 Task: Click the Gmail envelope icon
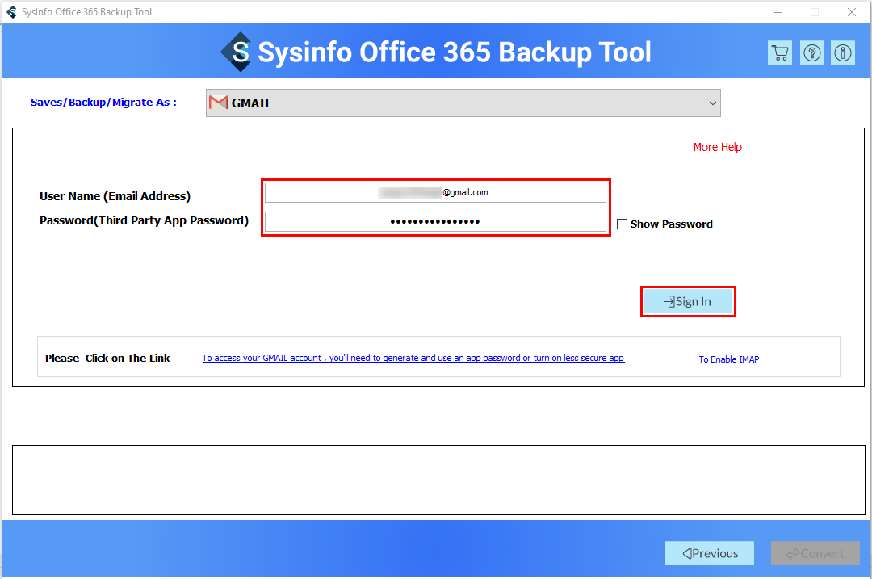pyautogui.click(x=218, y=103)
